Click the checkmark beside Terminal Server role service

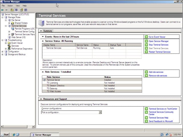[44, 80]
